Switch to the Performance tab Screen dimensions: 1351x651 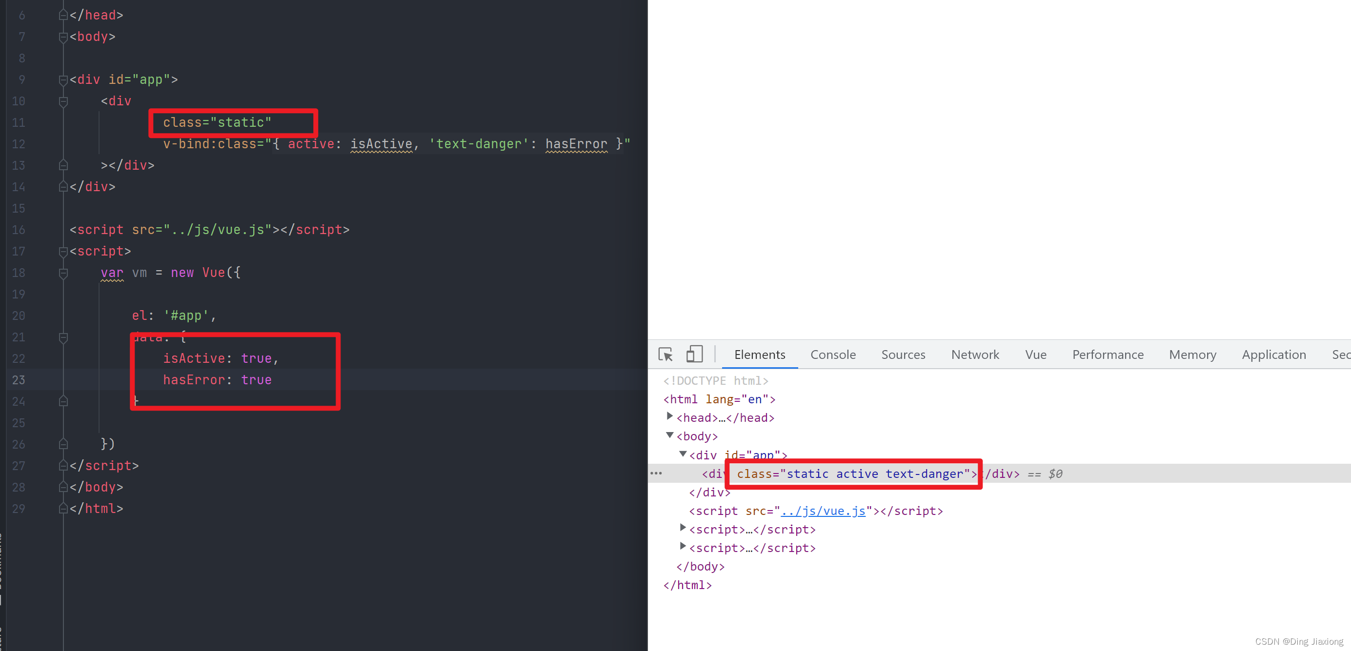(x=1108, y=355)
